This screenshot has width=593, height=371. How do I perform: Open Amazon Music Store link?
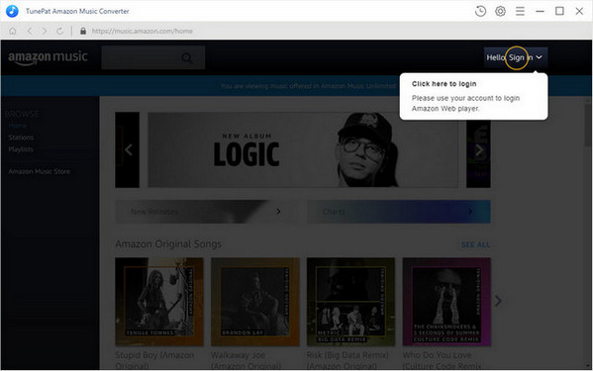39,171
